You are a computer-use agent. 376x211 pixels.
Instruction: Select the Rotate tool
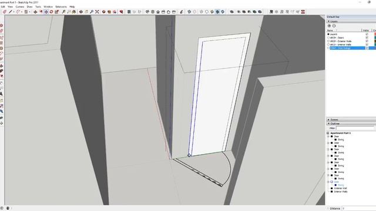click(x=51, y=12)
